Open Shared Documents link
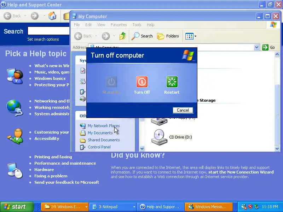This screenshot has width=283, height=212. click(104, 140)
